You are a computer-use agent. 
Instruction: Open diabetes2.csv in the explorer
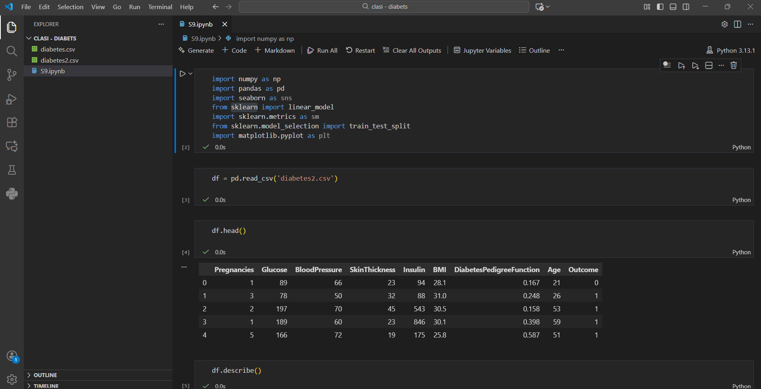60,60
